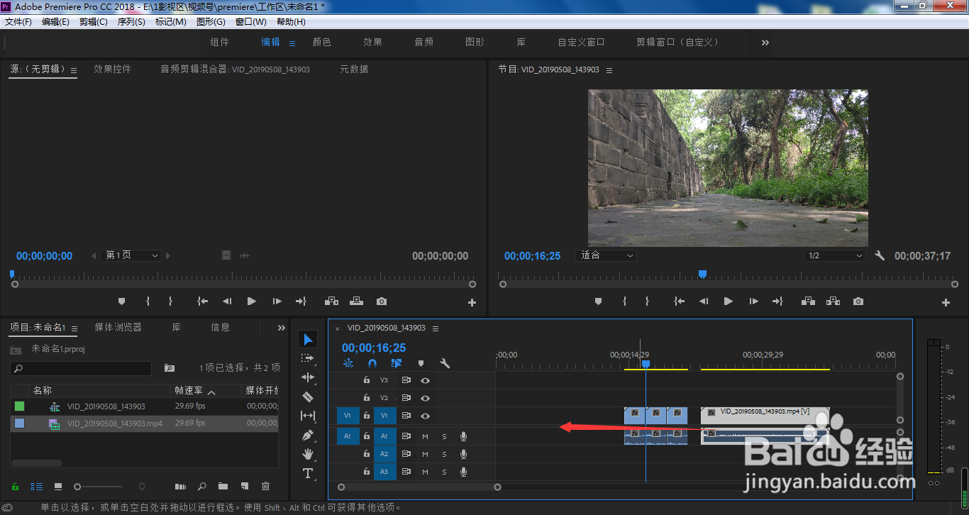Open Program monitor button editor plus
Image resolution: width=969 pixels, height=515 pixels.
946,302
